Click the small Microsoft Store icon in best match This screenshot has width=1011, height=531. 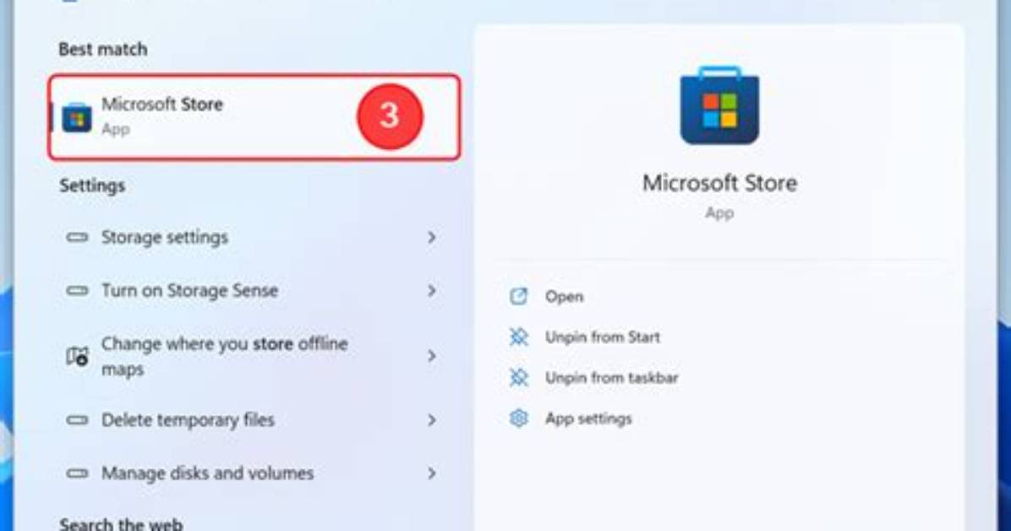[x=77, y=118]
